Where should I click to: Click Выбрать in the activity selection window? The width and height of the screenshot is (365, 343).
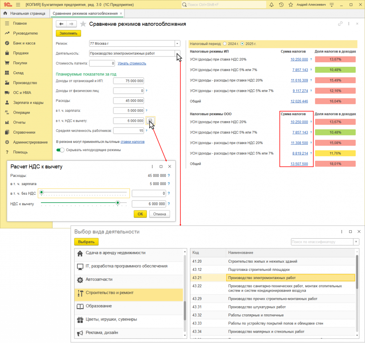click(x=86, y=242)
